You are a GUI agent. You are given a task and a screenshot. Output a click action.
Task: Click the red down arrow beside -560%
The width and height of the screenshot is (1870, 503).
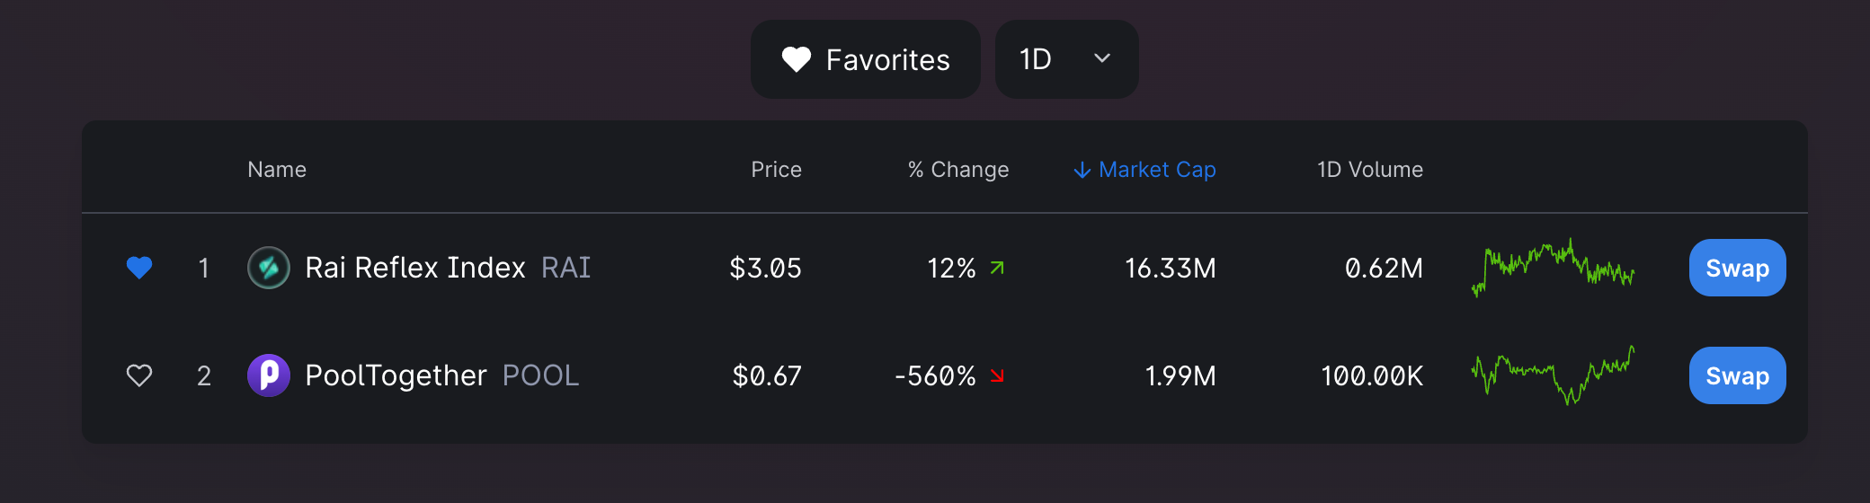click(x=997, y=375)
